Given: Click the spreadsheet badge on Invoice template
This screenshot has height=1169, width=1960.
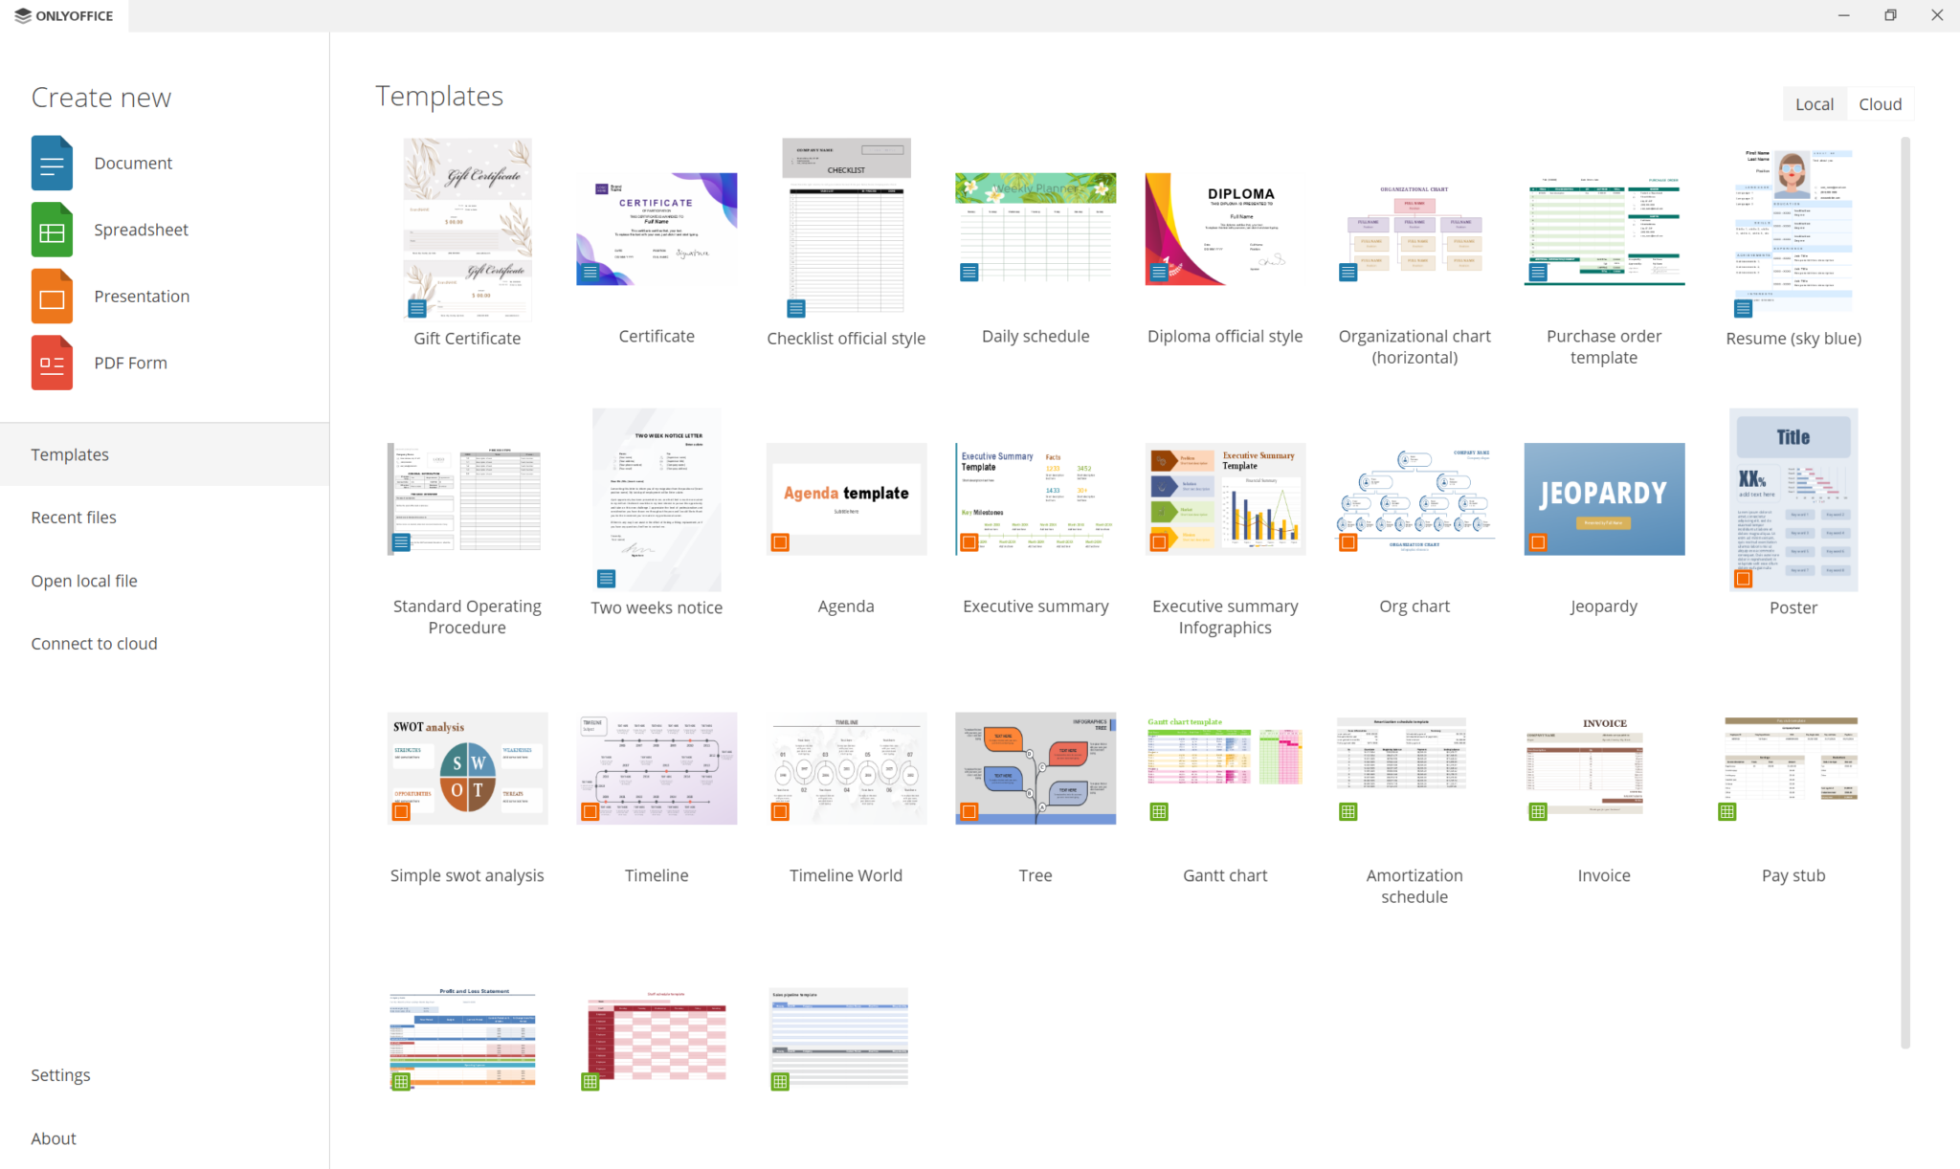Looking at the screenshot, I should [1538, 811].
